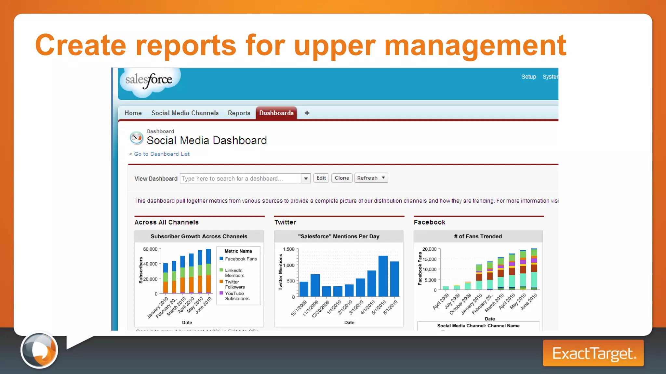666x374 pixels.
Task: Click the Edit dashboard button
Action: 321,178
